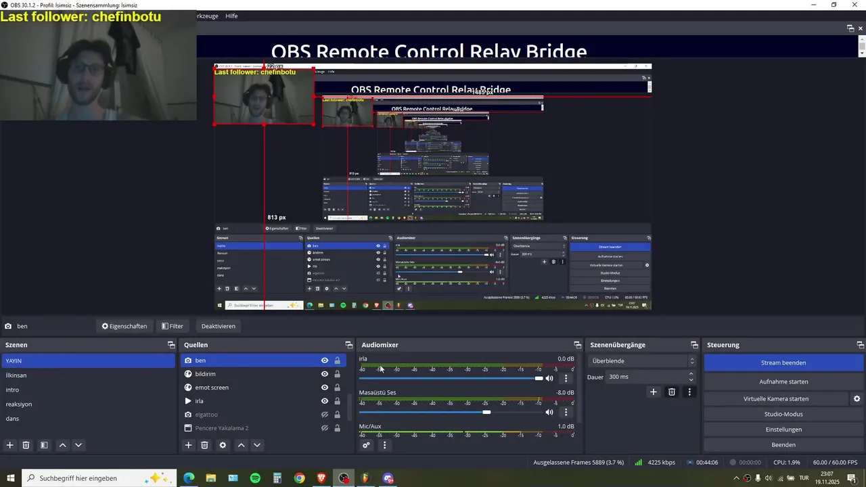The image size is (866, 487).
Task: Select the dans scene
Action: pyautogui.click(x=88, y=419)
